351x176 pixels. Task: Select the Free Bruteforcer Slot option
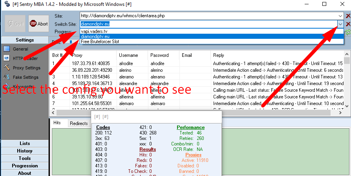[x=100, y=42]
